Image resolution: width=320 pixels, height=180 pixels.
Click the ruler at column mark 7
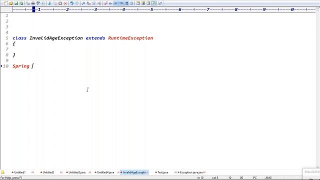point(208,9)
